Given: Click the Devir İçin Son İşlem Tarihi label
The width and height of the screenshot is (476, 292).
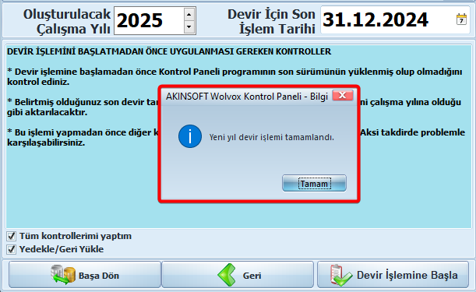Looking at the screenshot, I should [271, 22].
